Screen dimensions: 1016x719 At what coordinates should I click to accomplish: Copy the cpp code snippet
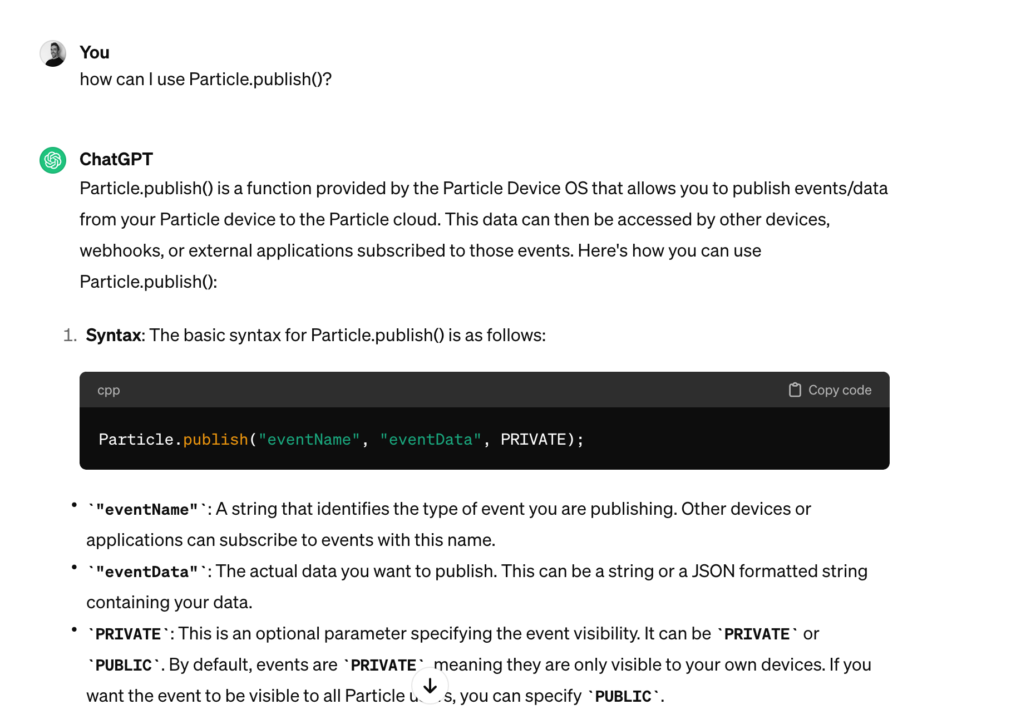(830, 390)
